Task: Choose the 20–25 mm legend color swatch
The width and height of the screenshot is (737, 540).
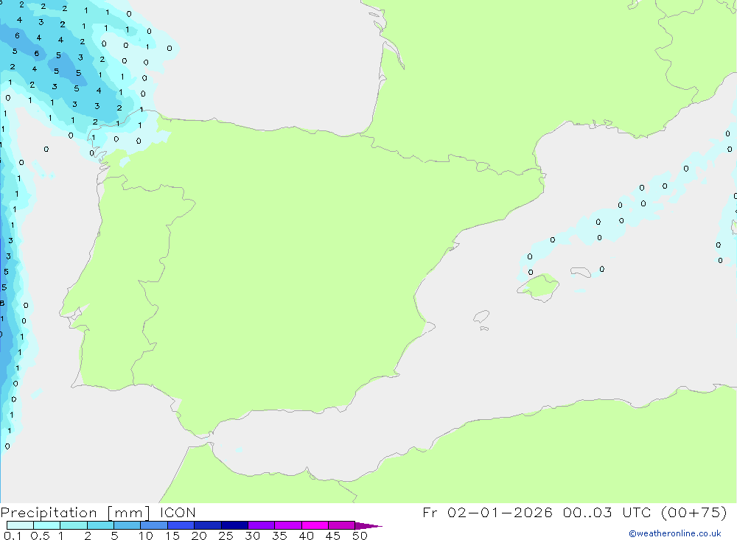Action: tap(208, 525)
